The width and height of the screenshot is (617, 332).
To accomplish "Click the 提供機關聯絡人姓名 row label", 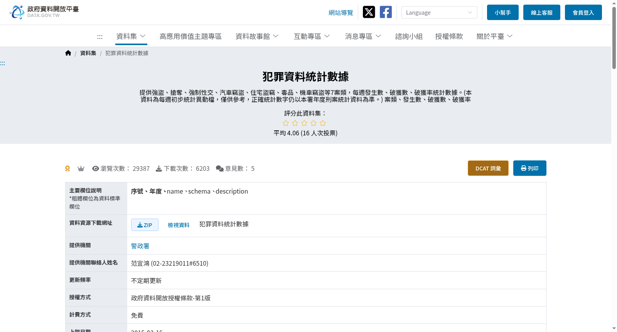I will tap(94, 263).
